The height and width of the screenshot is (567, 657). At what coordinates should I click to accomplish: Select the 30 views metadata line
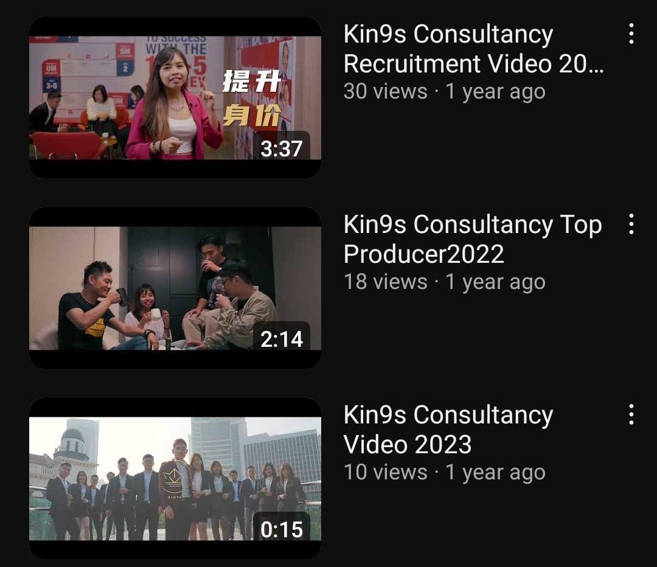pos(444,91)
